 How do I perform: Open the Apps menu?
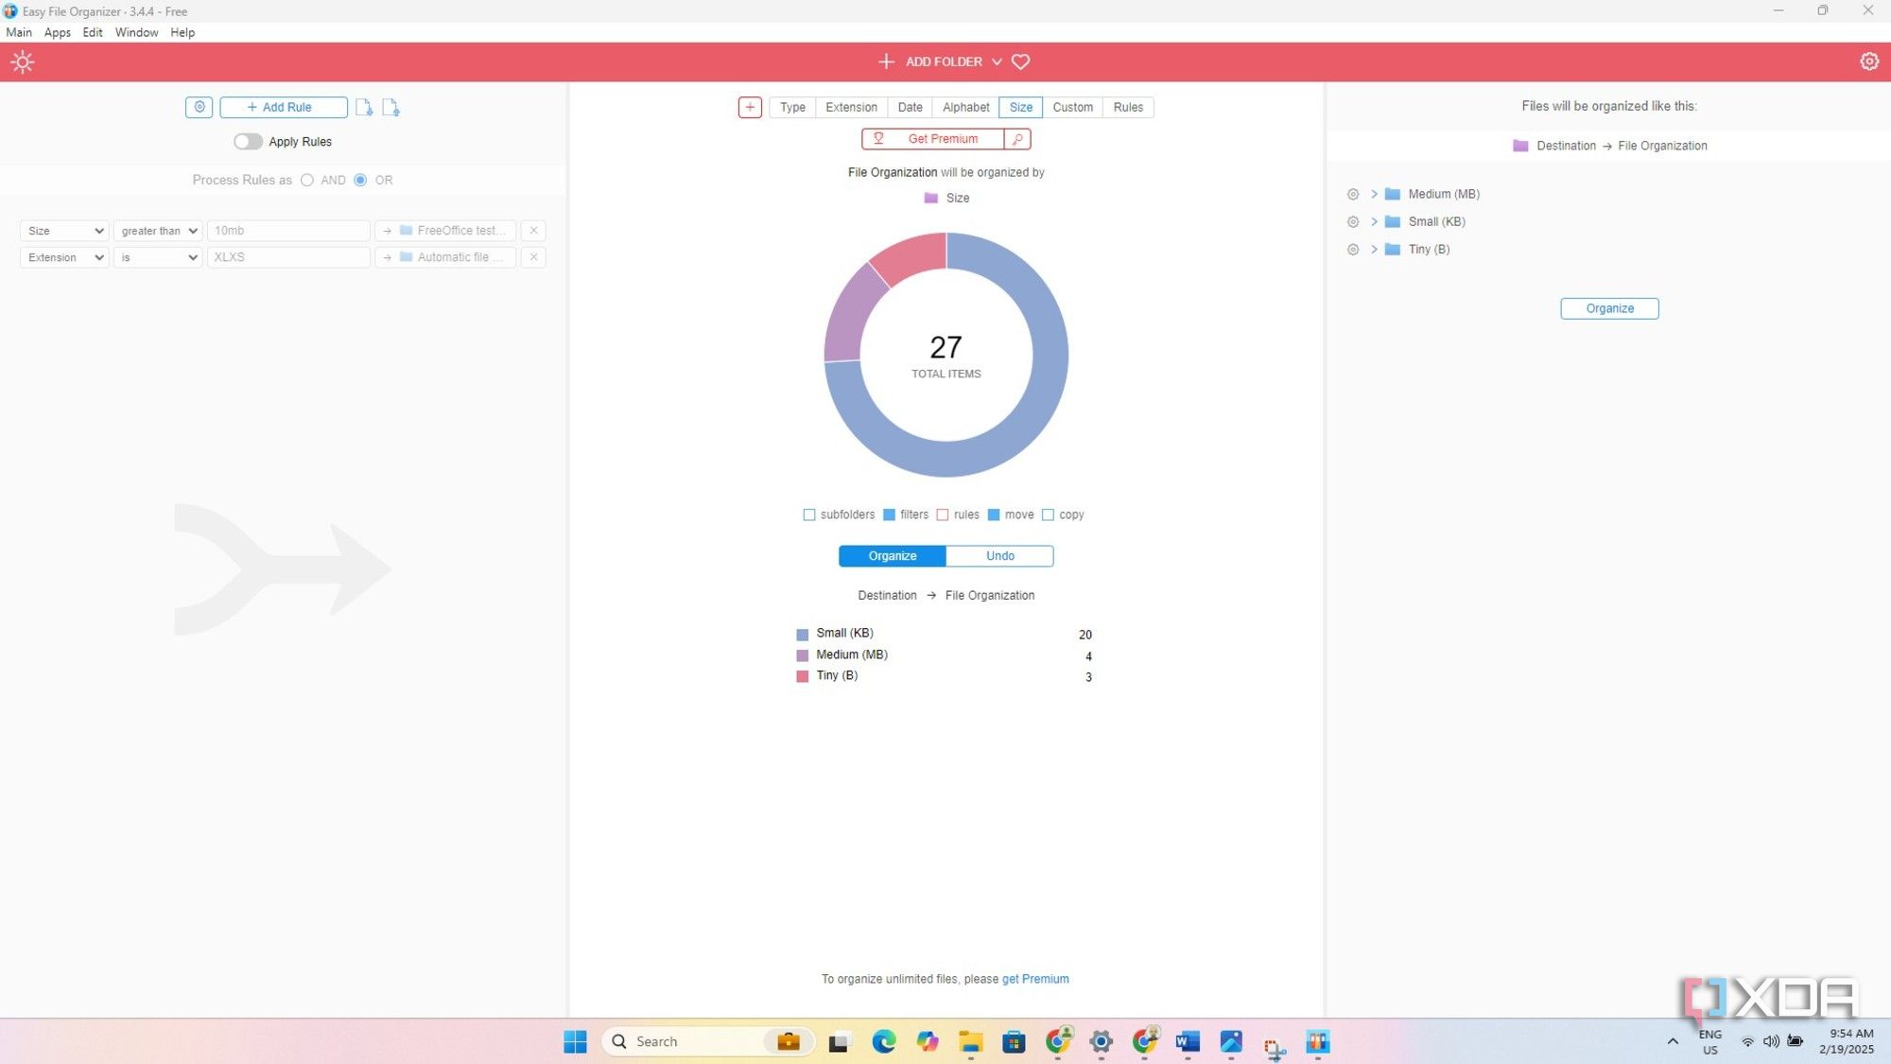click(x=57, y=32)
